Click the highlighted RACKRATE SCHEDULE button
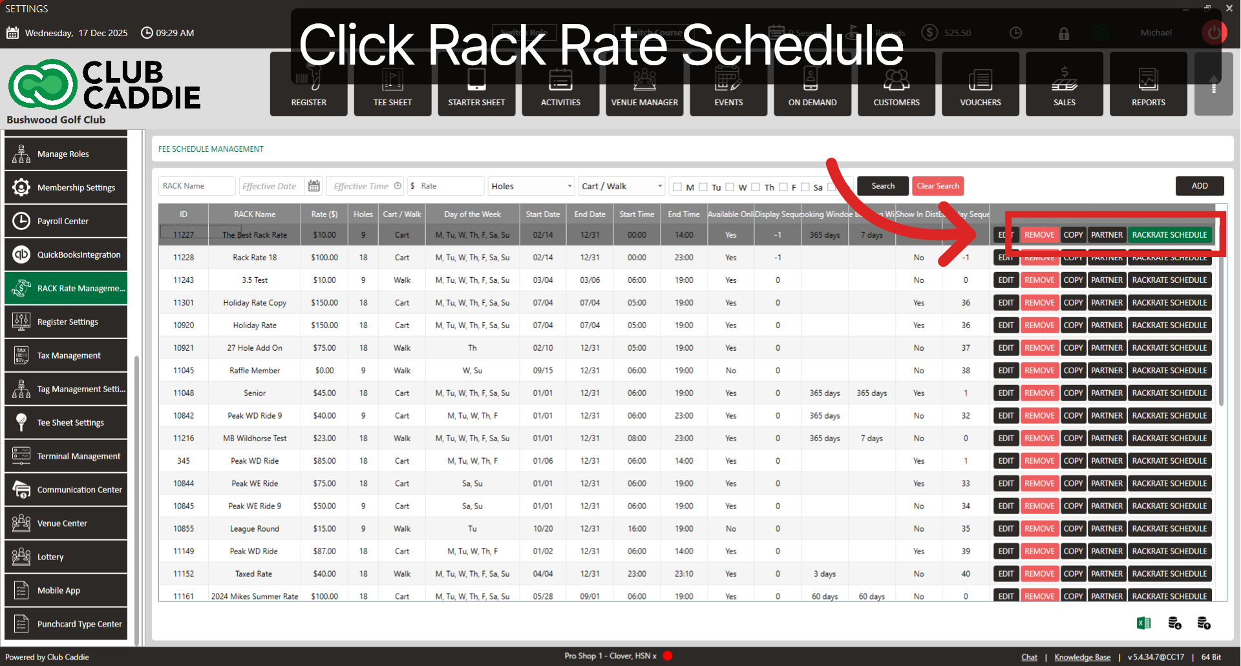 tap(1169, 234)
